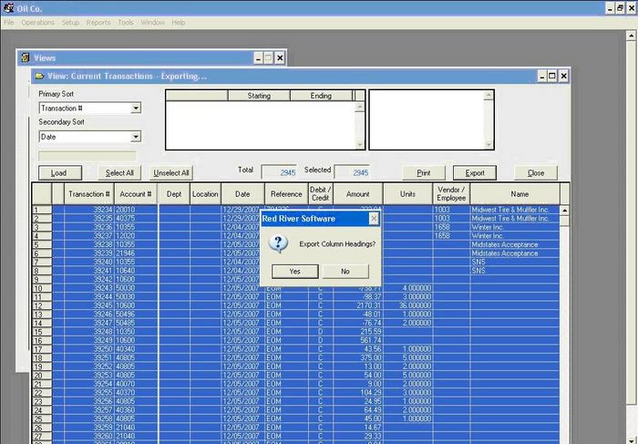
Task: Open the Setup menu
Action: (x=70, y=23)
